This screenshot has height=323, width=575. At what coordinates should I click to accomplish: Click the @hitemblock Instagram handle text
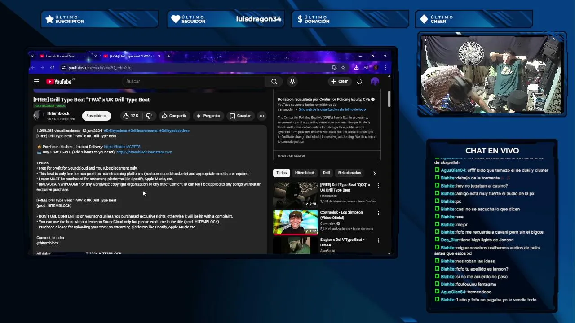(48, 243)
